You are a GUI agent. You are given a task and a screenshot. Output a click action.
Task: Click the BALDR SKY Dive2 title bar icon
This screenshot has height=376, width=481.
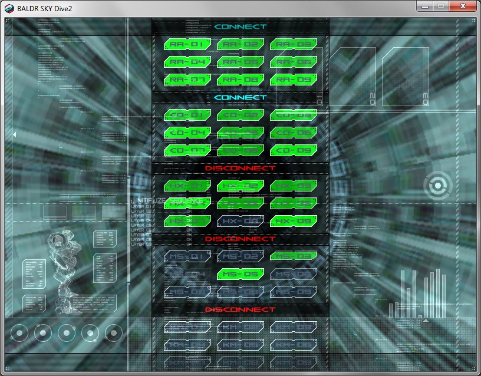(x=9, y=9)
